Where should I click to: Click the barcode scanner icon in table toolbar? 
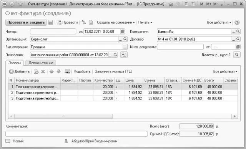(x=67, y=71)
